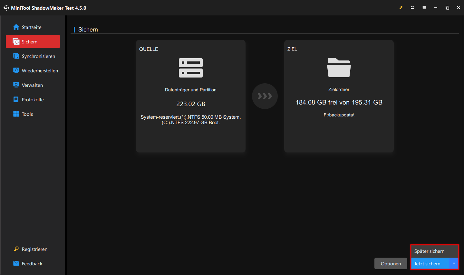Click the Jetzt sichern button
The image size is (464, 275).
430,263
